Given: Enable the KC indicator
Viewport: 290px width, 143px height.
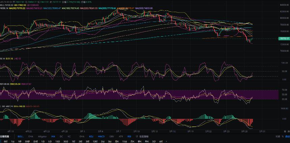Looking at the screenshot, I should 69,137.
